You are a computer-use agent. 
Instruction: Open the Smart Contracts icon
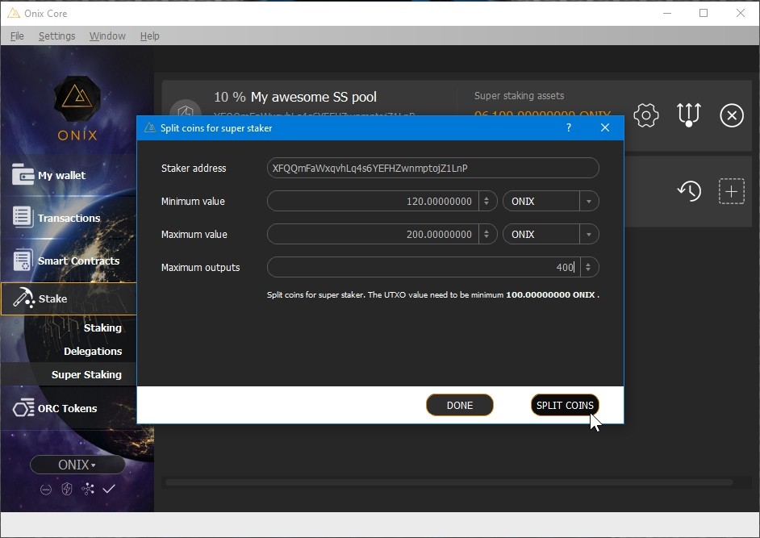point(23,260)
